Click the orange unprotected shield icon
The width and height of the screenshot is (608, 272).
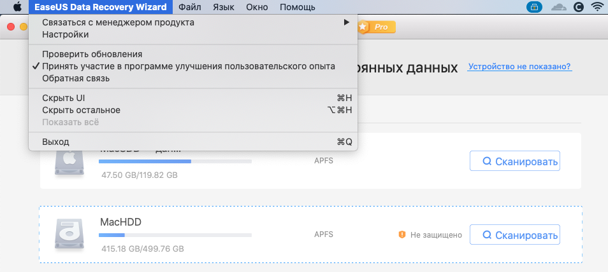click(402, 235)
